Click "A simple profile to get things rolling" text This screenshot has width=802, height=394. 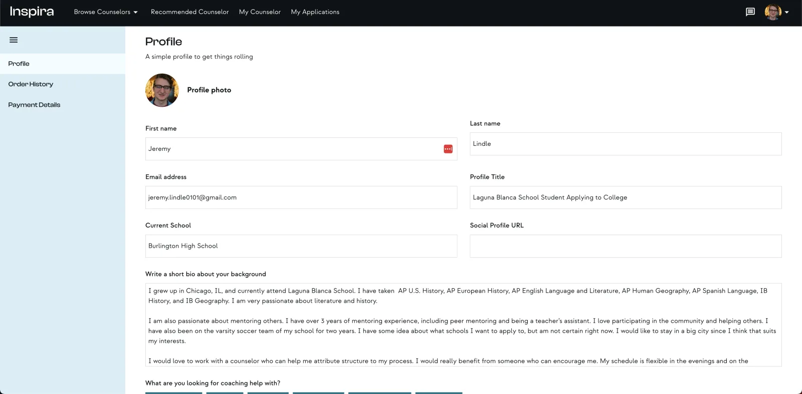[x=199, y=57]
